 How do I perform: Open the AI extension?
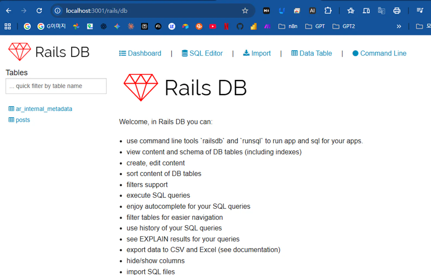(312, 11)
